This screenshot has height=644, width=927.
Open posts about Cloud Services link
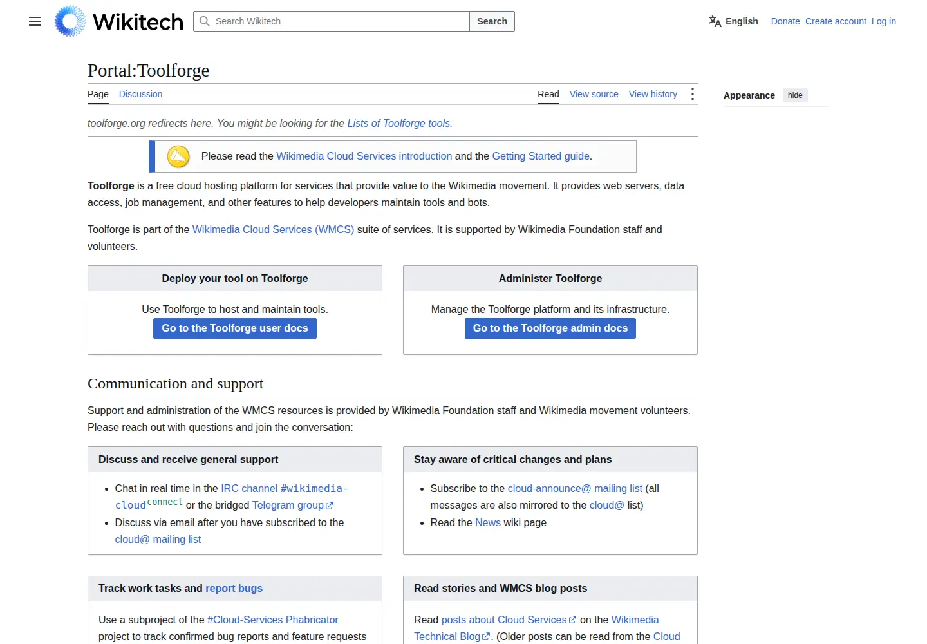[x=509, y=620]
